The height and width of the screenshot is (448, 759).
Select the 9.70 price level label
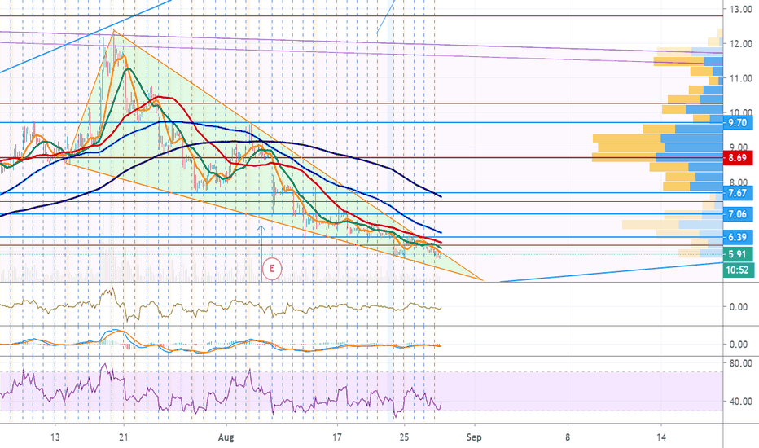(x=737, y=122)
